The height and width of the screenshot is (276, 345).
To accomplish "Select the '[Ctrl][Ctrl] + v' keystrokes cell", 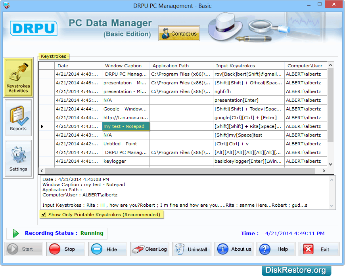I will (x=249, y=144).
